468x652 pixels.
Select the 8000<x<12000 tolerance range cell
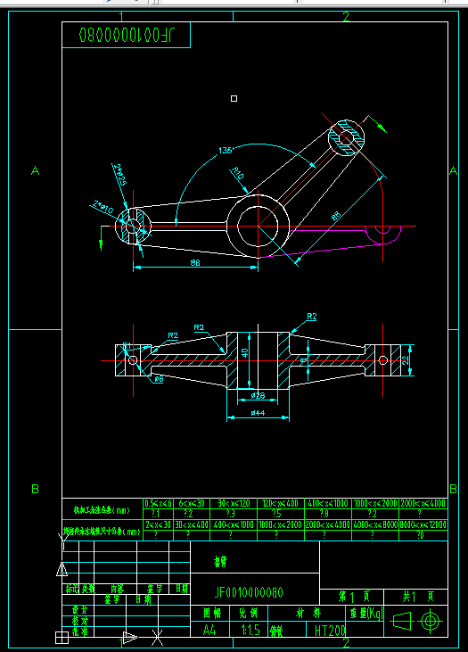click(x=423, y=524)
